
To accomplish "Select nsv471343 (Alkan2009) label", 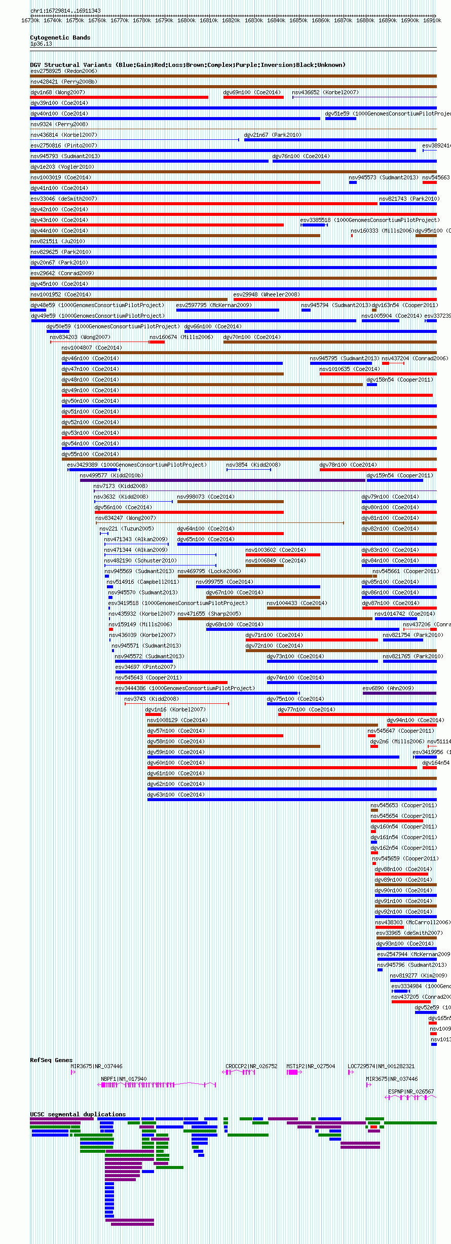I will tap(136, 539).
